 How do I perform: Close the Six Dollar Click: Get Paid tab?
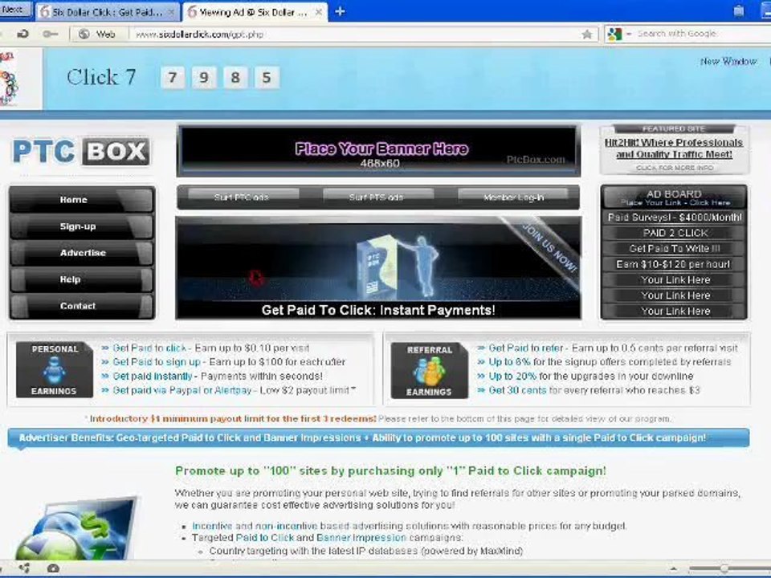click(x=172, y=12)
